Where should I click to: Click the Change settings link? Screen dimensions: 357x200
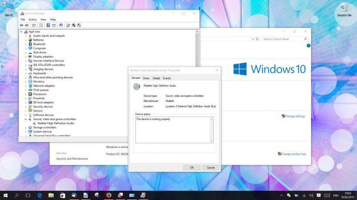295,116
